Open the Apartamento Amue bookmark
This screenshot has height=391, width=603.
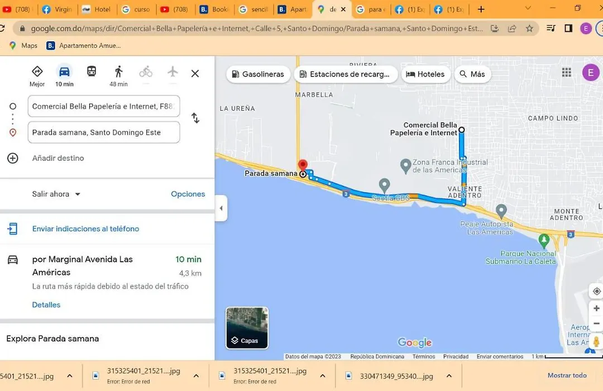click(x=83, y=45)
